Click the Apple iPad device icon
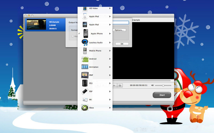Viewport: 214px width, 133px height. click(x=85, y=24)
